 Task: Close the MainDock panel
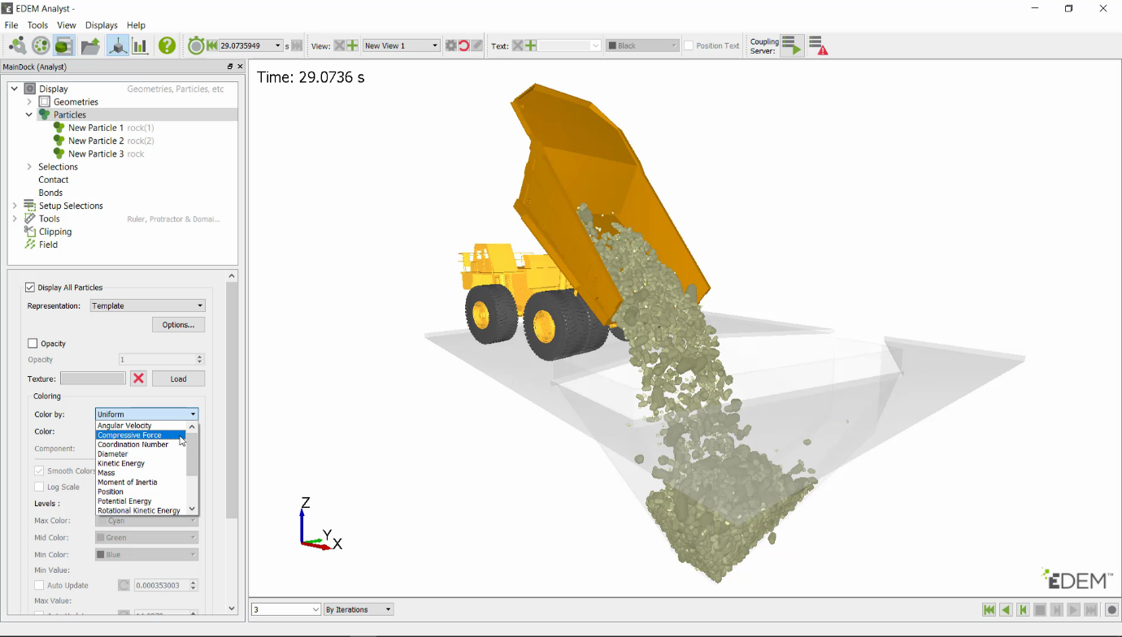pos(240,67)
